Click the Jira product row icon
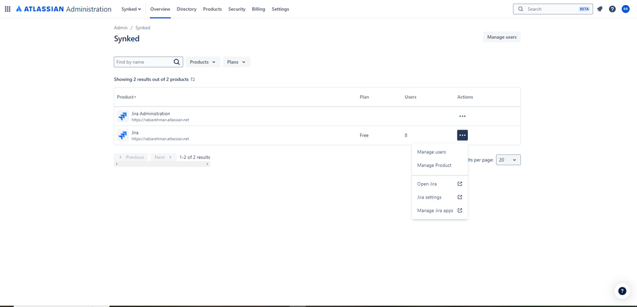 [x=123, y=135]
